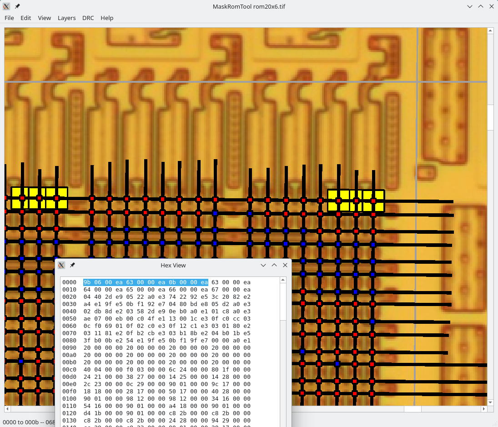Open the View menu
This screenshot has width=498, height=427.
(x=45, y=18)
